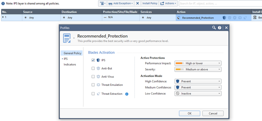Click the install target gateway icon
Viewport: 262px width, 121px height.
[x=254, y=18]
